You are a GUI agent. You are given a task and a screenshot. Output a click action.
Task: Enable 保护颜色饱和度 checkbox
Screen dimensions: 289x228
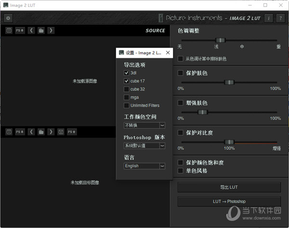click(181, 162)
